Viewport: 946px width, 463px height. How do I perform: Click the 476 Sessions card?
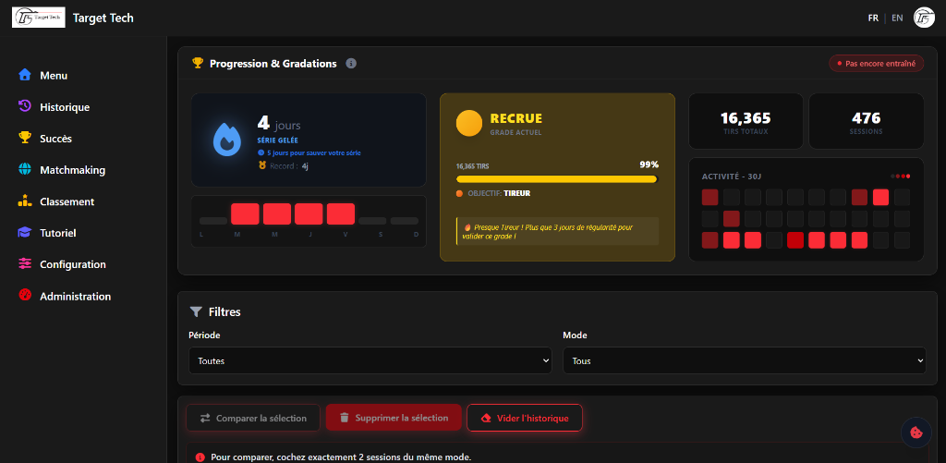tap(866, 121)
